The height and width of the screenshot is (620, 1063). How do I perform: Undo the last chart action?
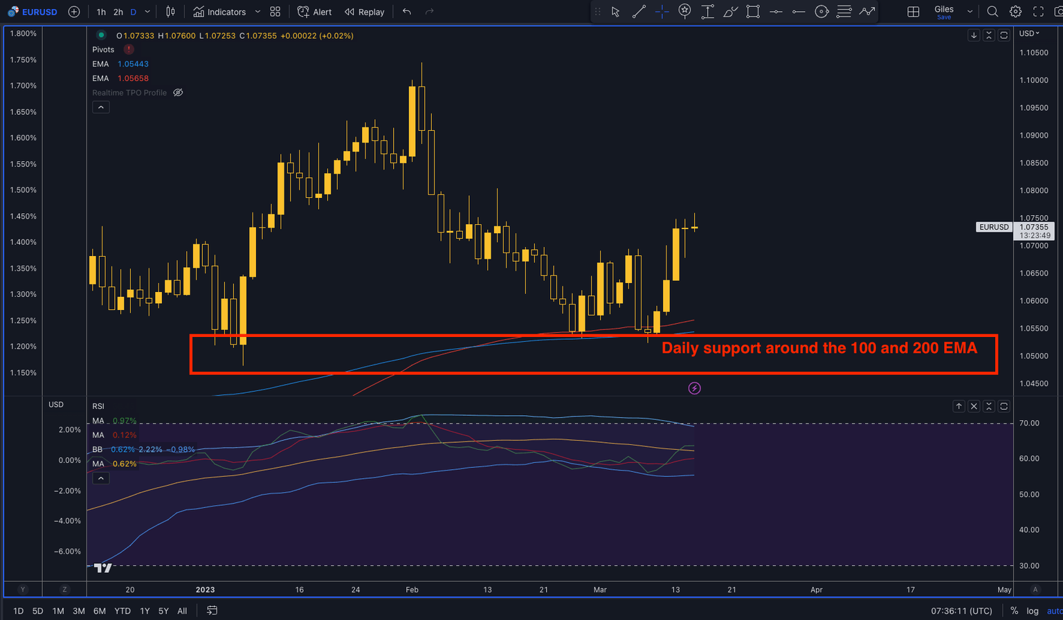point(406,12)
